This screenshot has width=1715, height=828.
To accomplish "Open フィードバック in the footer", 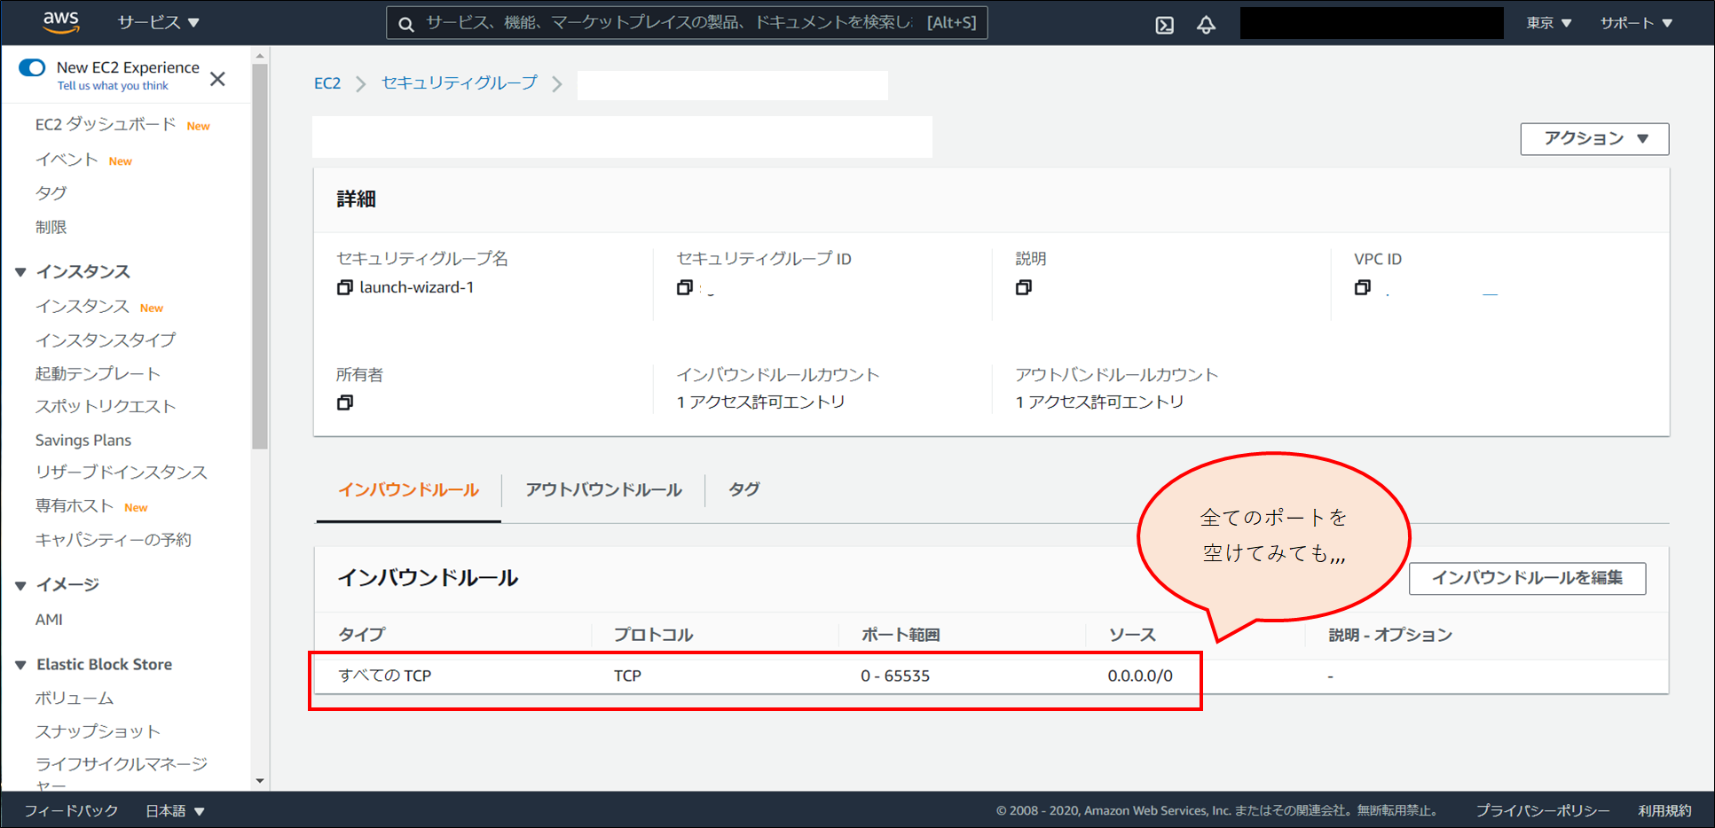I will [71, 811].
